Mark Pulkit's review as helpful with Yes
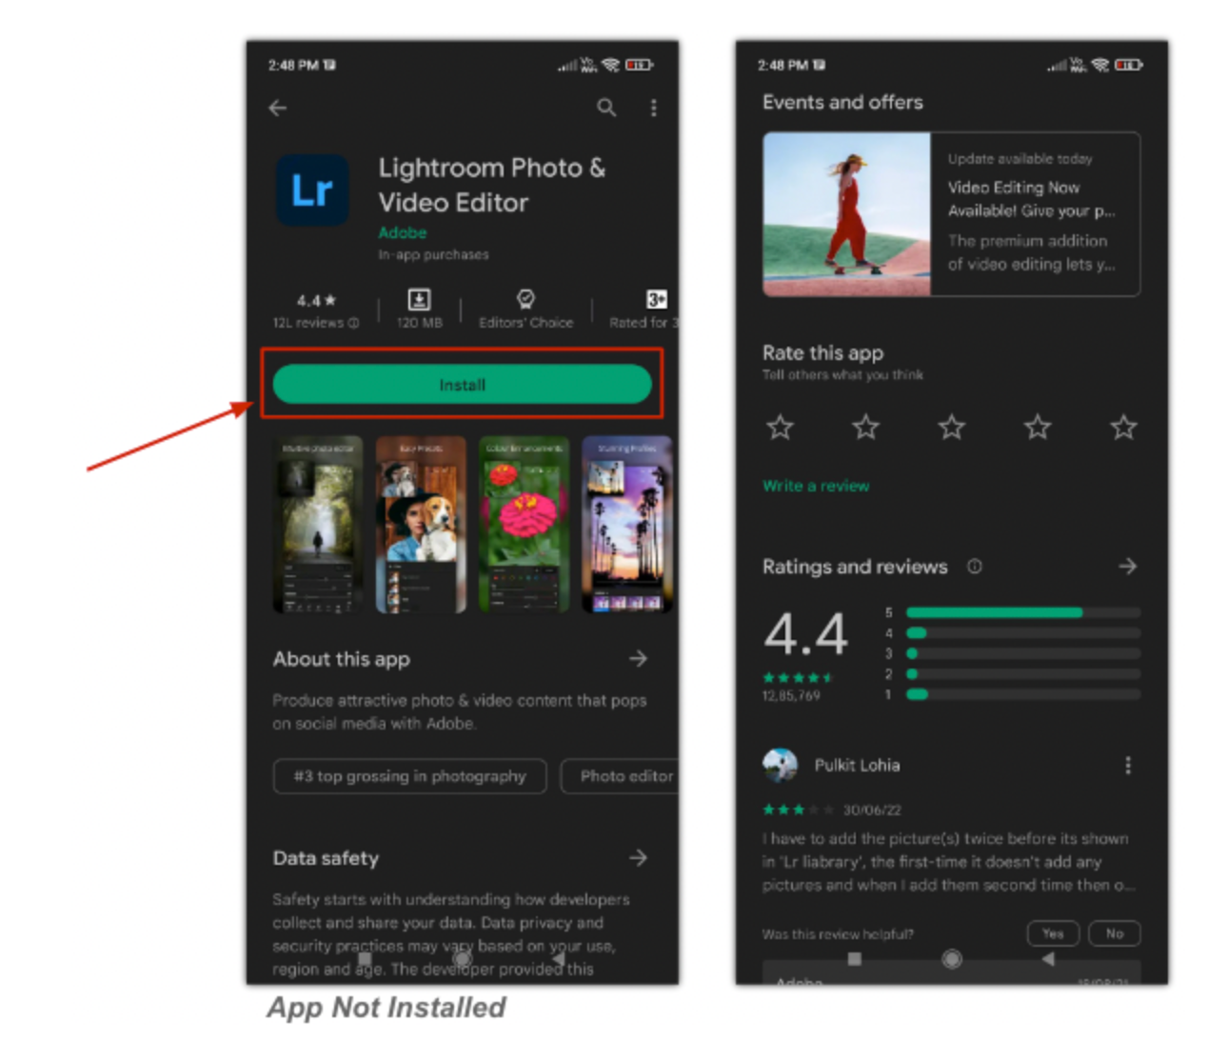1208x1042 pixels. coord(1052,933)
